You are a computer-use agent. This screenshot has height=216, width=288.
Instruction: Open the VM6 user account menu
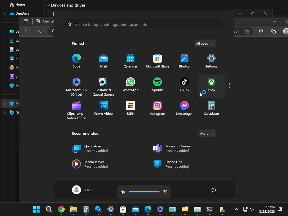82,190
